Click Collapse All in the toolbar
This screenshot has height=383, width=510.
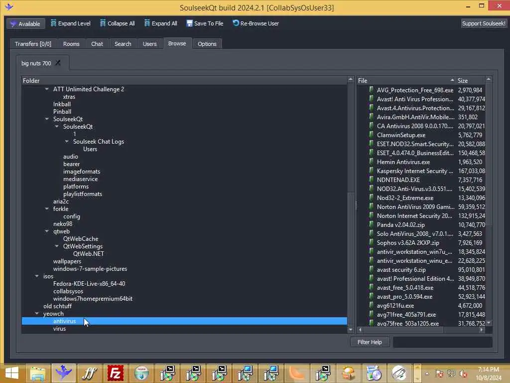(x=117, y=23)
